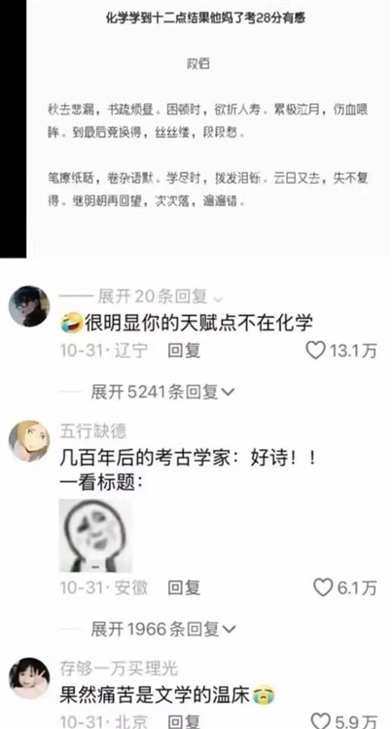392x729 pixels.
Task: Reply to the 10-31 辽宁 comment
Action: click(x=184, y=351)
